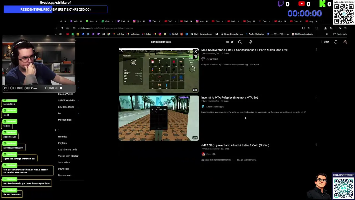Viewport: 355px width, 200px height.
Task: View site information icon beside the URL
Action: (74, 28)
